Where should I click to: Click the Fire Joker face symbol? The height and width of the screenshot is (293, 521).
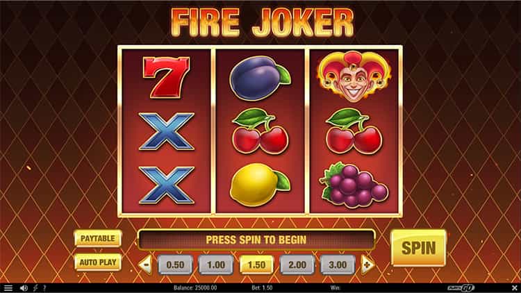click(354, 76)
